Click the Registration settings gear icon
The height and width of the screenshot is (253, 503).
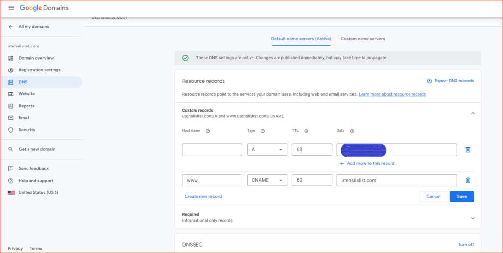(x=11, y=70)
